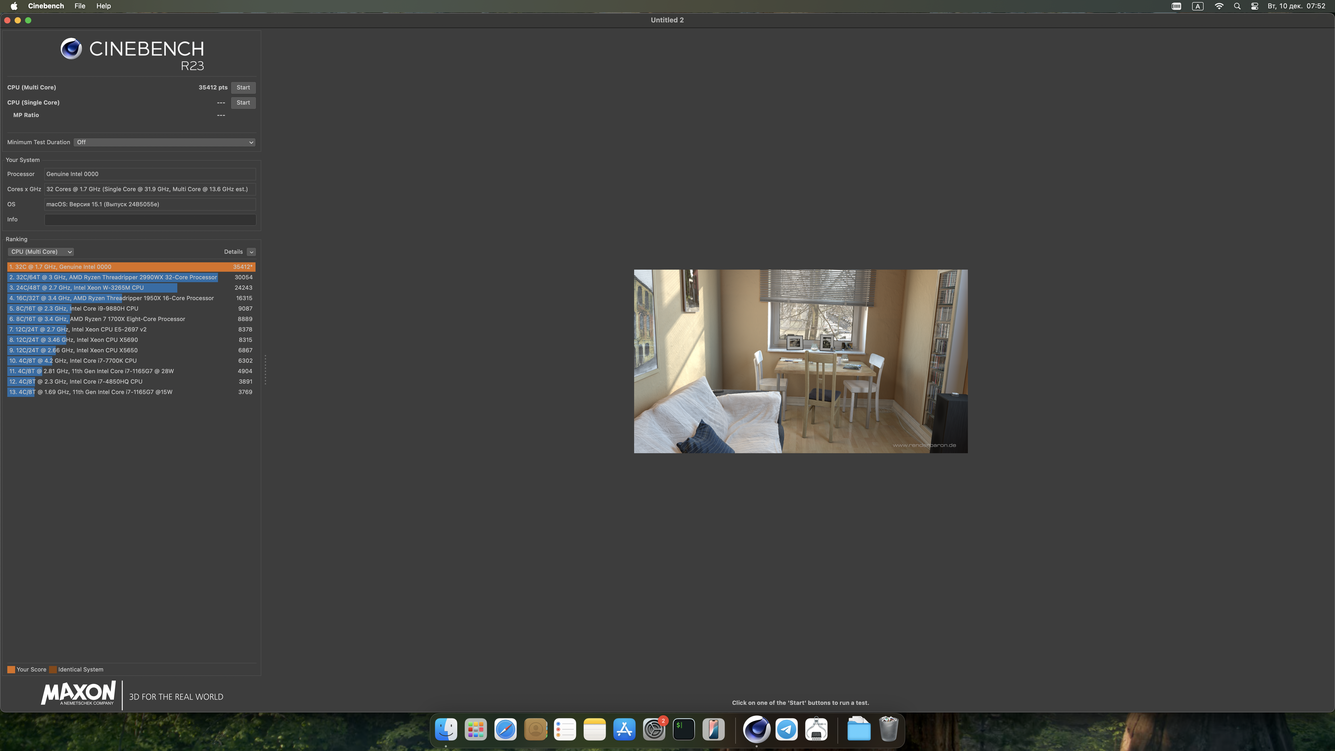The image size is (1335, 751).
Task: Open System Settings gear with badge
Action: coord(654,729)
